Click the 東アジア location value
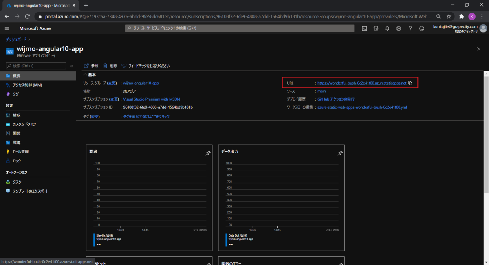 (x=130, y=91)
